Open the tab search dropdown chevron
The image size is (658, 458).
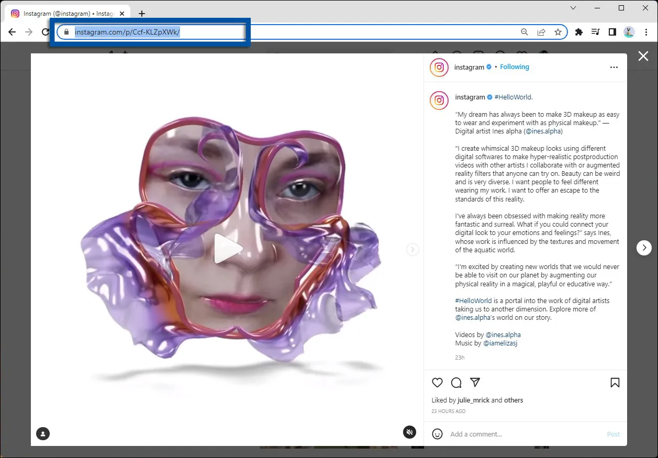pos(573,8)
